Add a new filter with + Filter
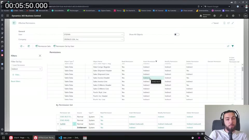The width and height of the screenshot is (249, 140). tap(16, 75)
